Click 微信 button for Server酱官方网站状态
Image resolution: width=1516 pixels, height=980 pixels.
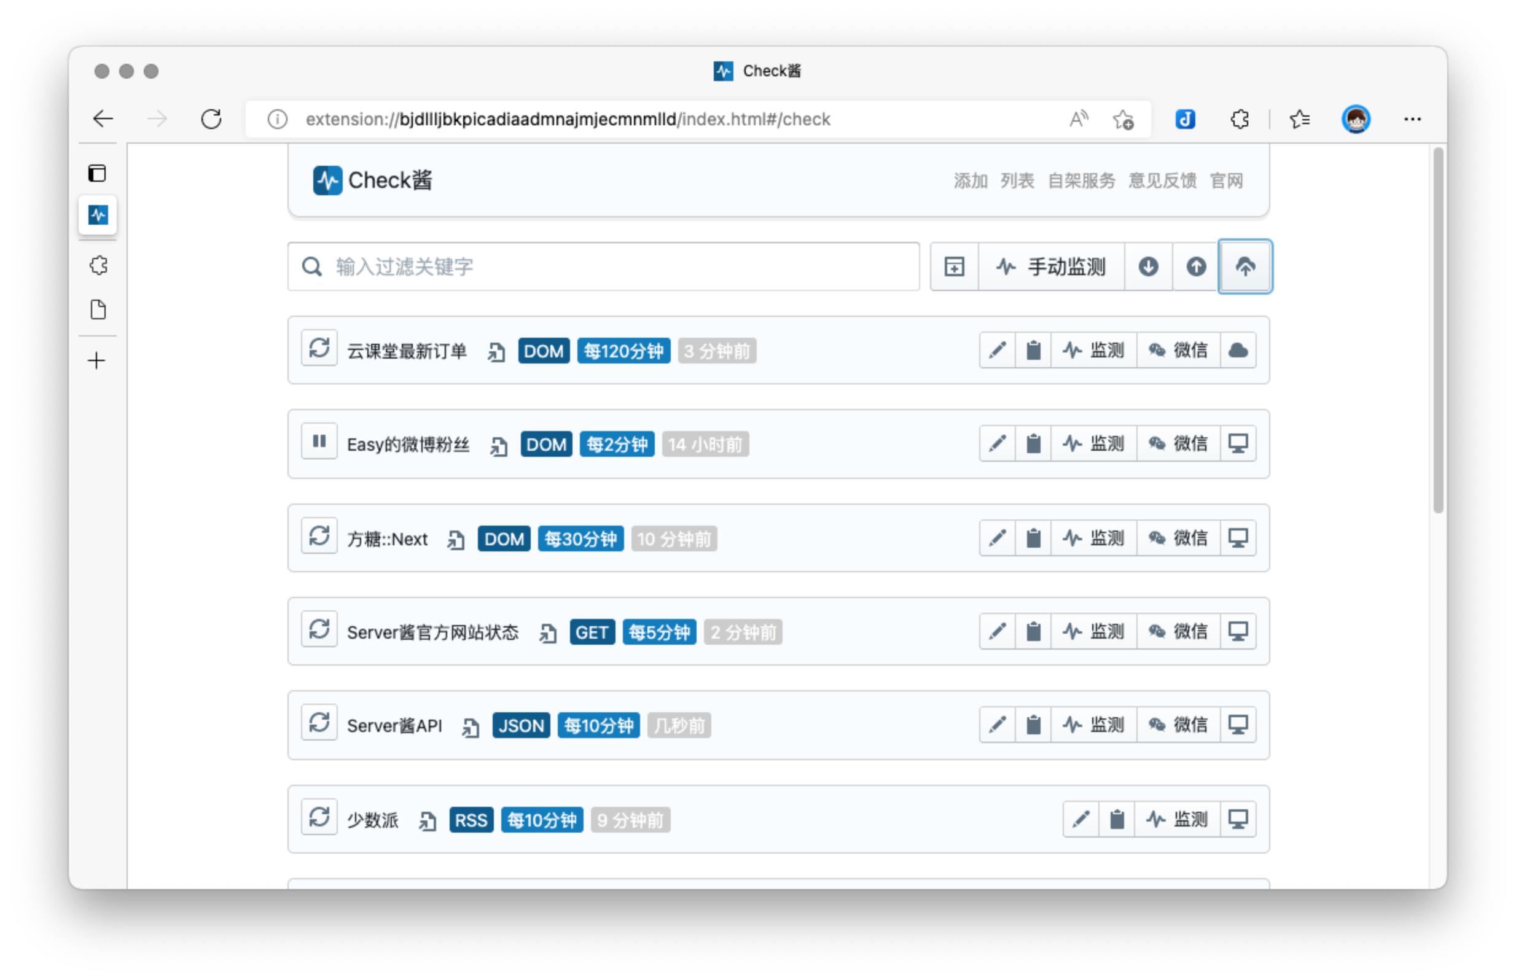1178,631
